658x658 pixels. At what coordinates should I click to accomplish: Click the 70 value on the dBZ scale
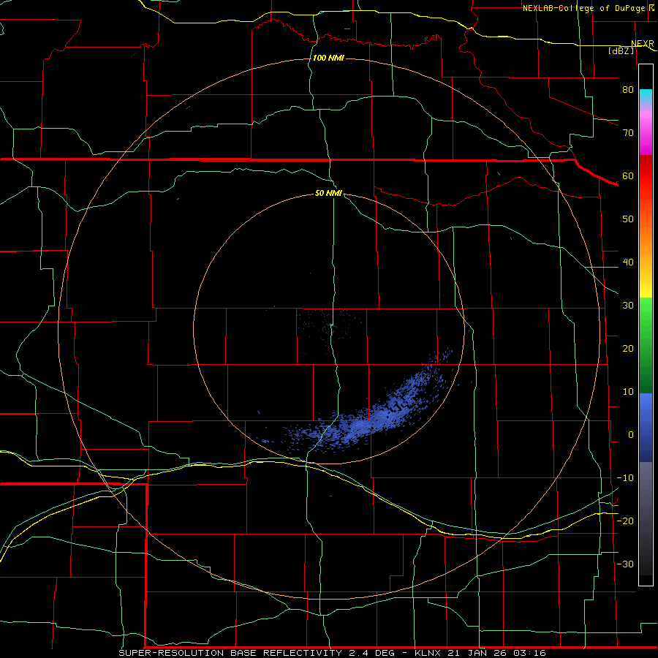(x=628, y=132)
